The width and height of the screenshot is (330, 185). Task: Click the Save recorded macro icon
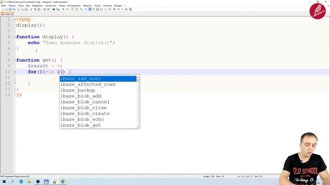click(130, 9)
